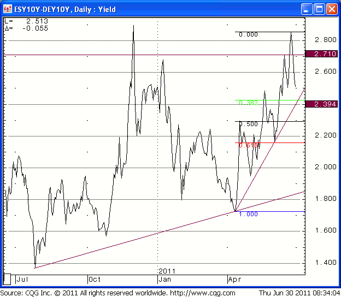
Task: Click the 0.000 Fibonacci level at top
Action: click(248, 34)
